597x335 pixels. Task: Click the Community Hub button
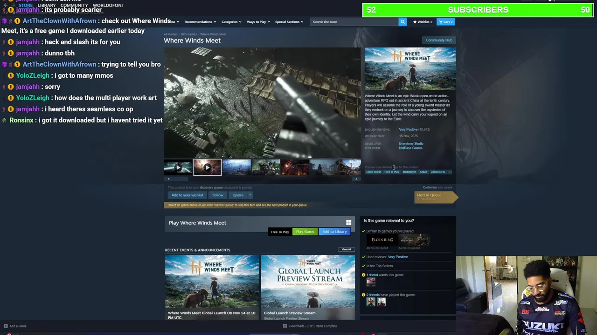click(x=439, y=40)
